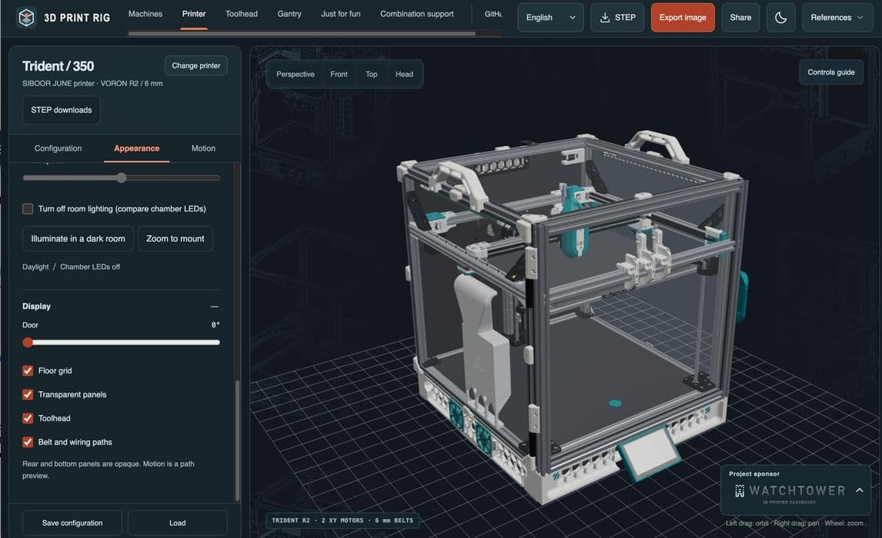Uncheck Belt and wiring paths checkbox
Viewport: 882px width, 538px height.
pos(28,442)
